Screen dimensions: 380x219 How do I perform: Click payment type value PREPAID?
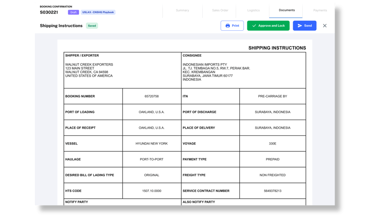coord(272,159)
